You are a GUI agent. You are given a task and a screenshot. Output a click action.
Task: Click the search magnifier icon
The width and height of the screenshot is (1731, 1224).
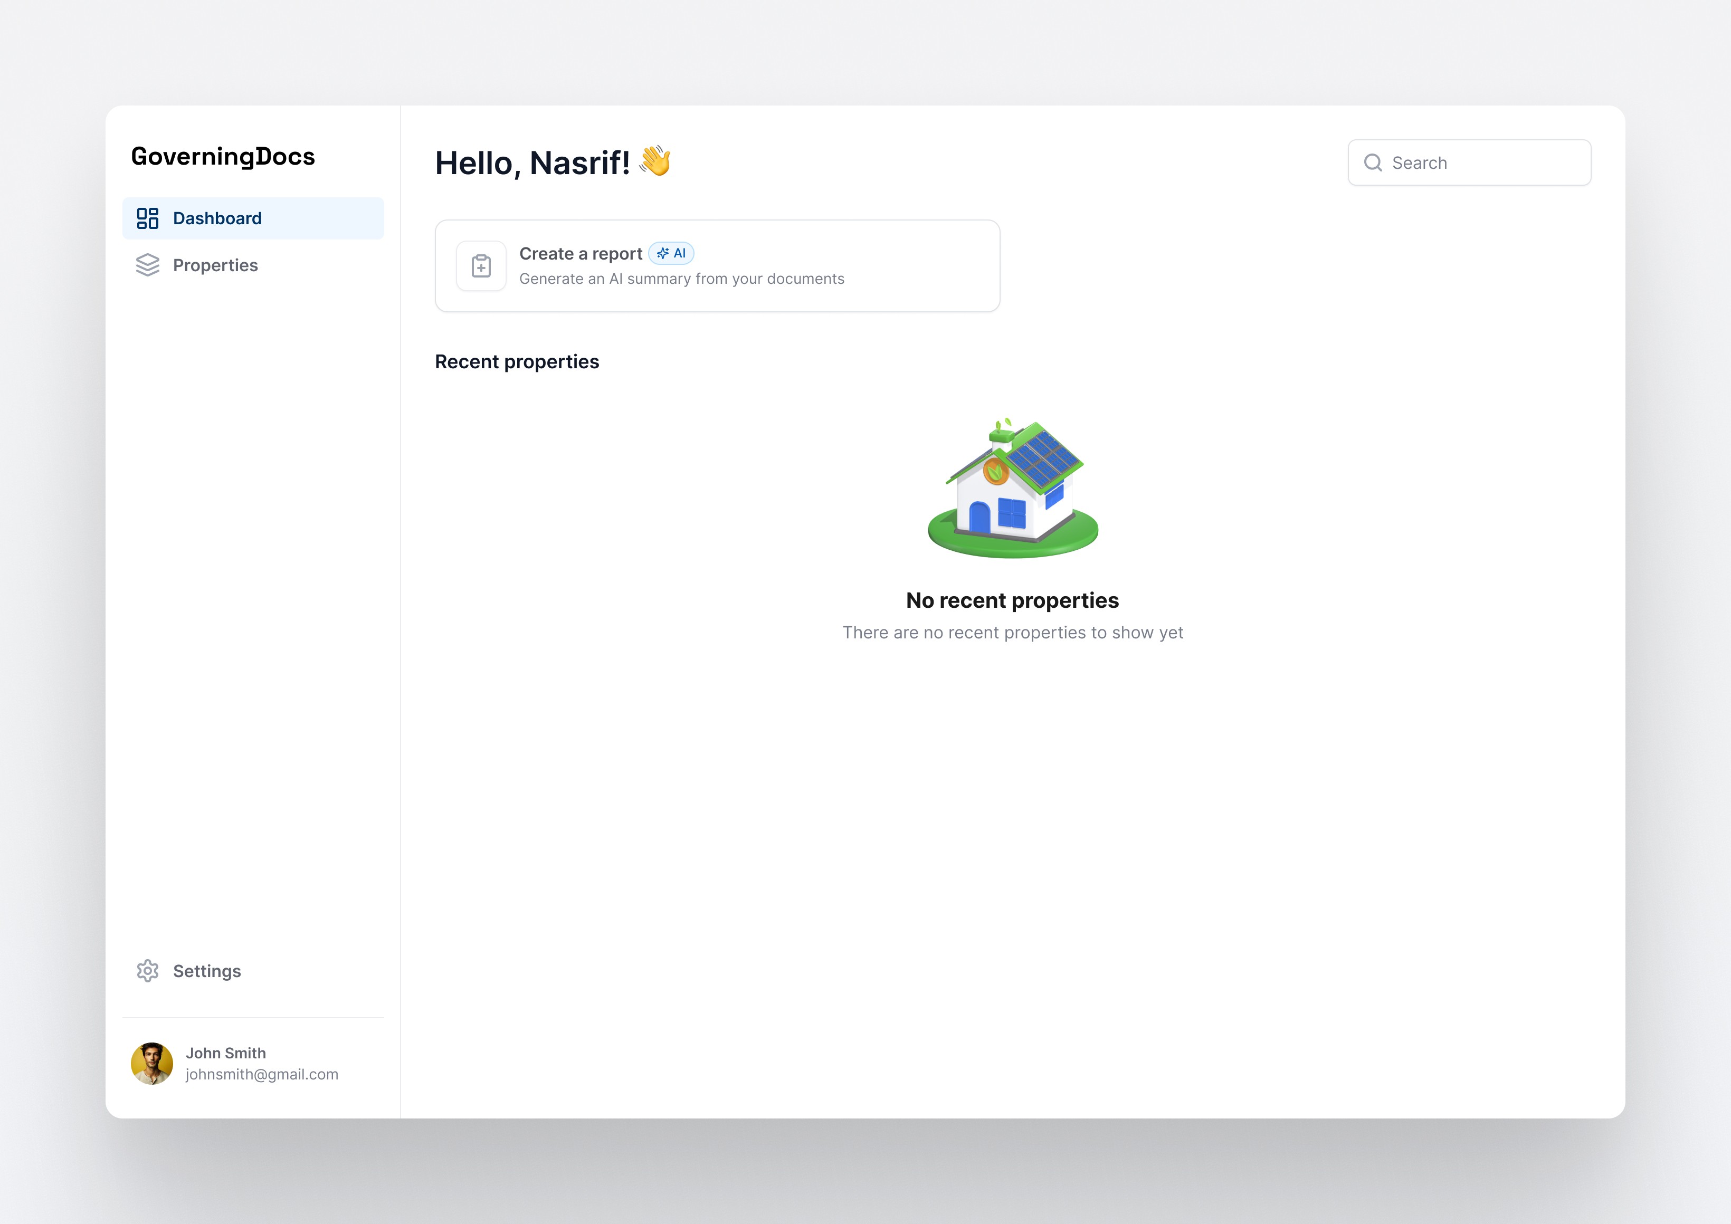coord(1373,163)
